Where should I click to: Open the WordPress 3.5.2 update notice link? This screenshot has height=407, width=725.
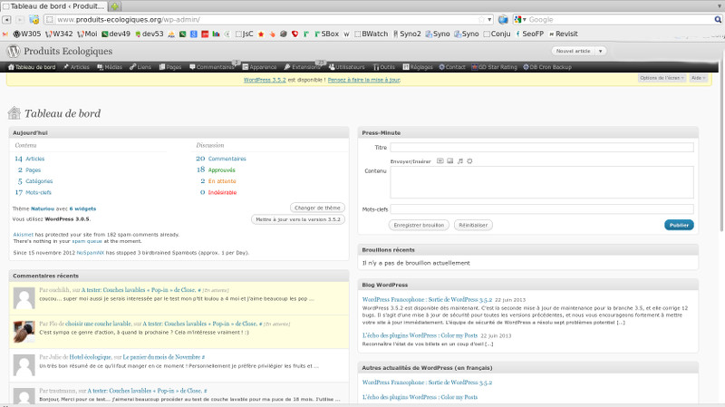tap(265, 80)
